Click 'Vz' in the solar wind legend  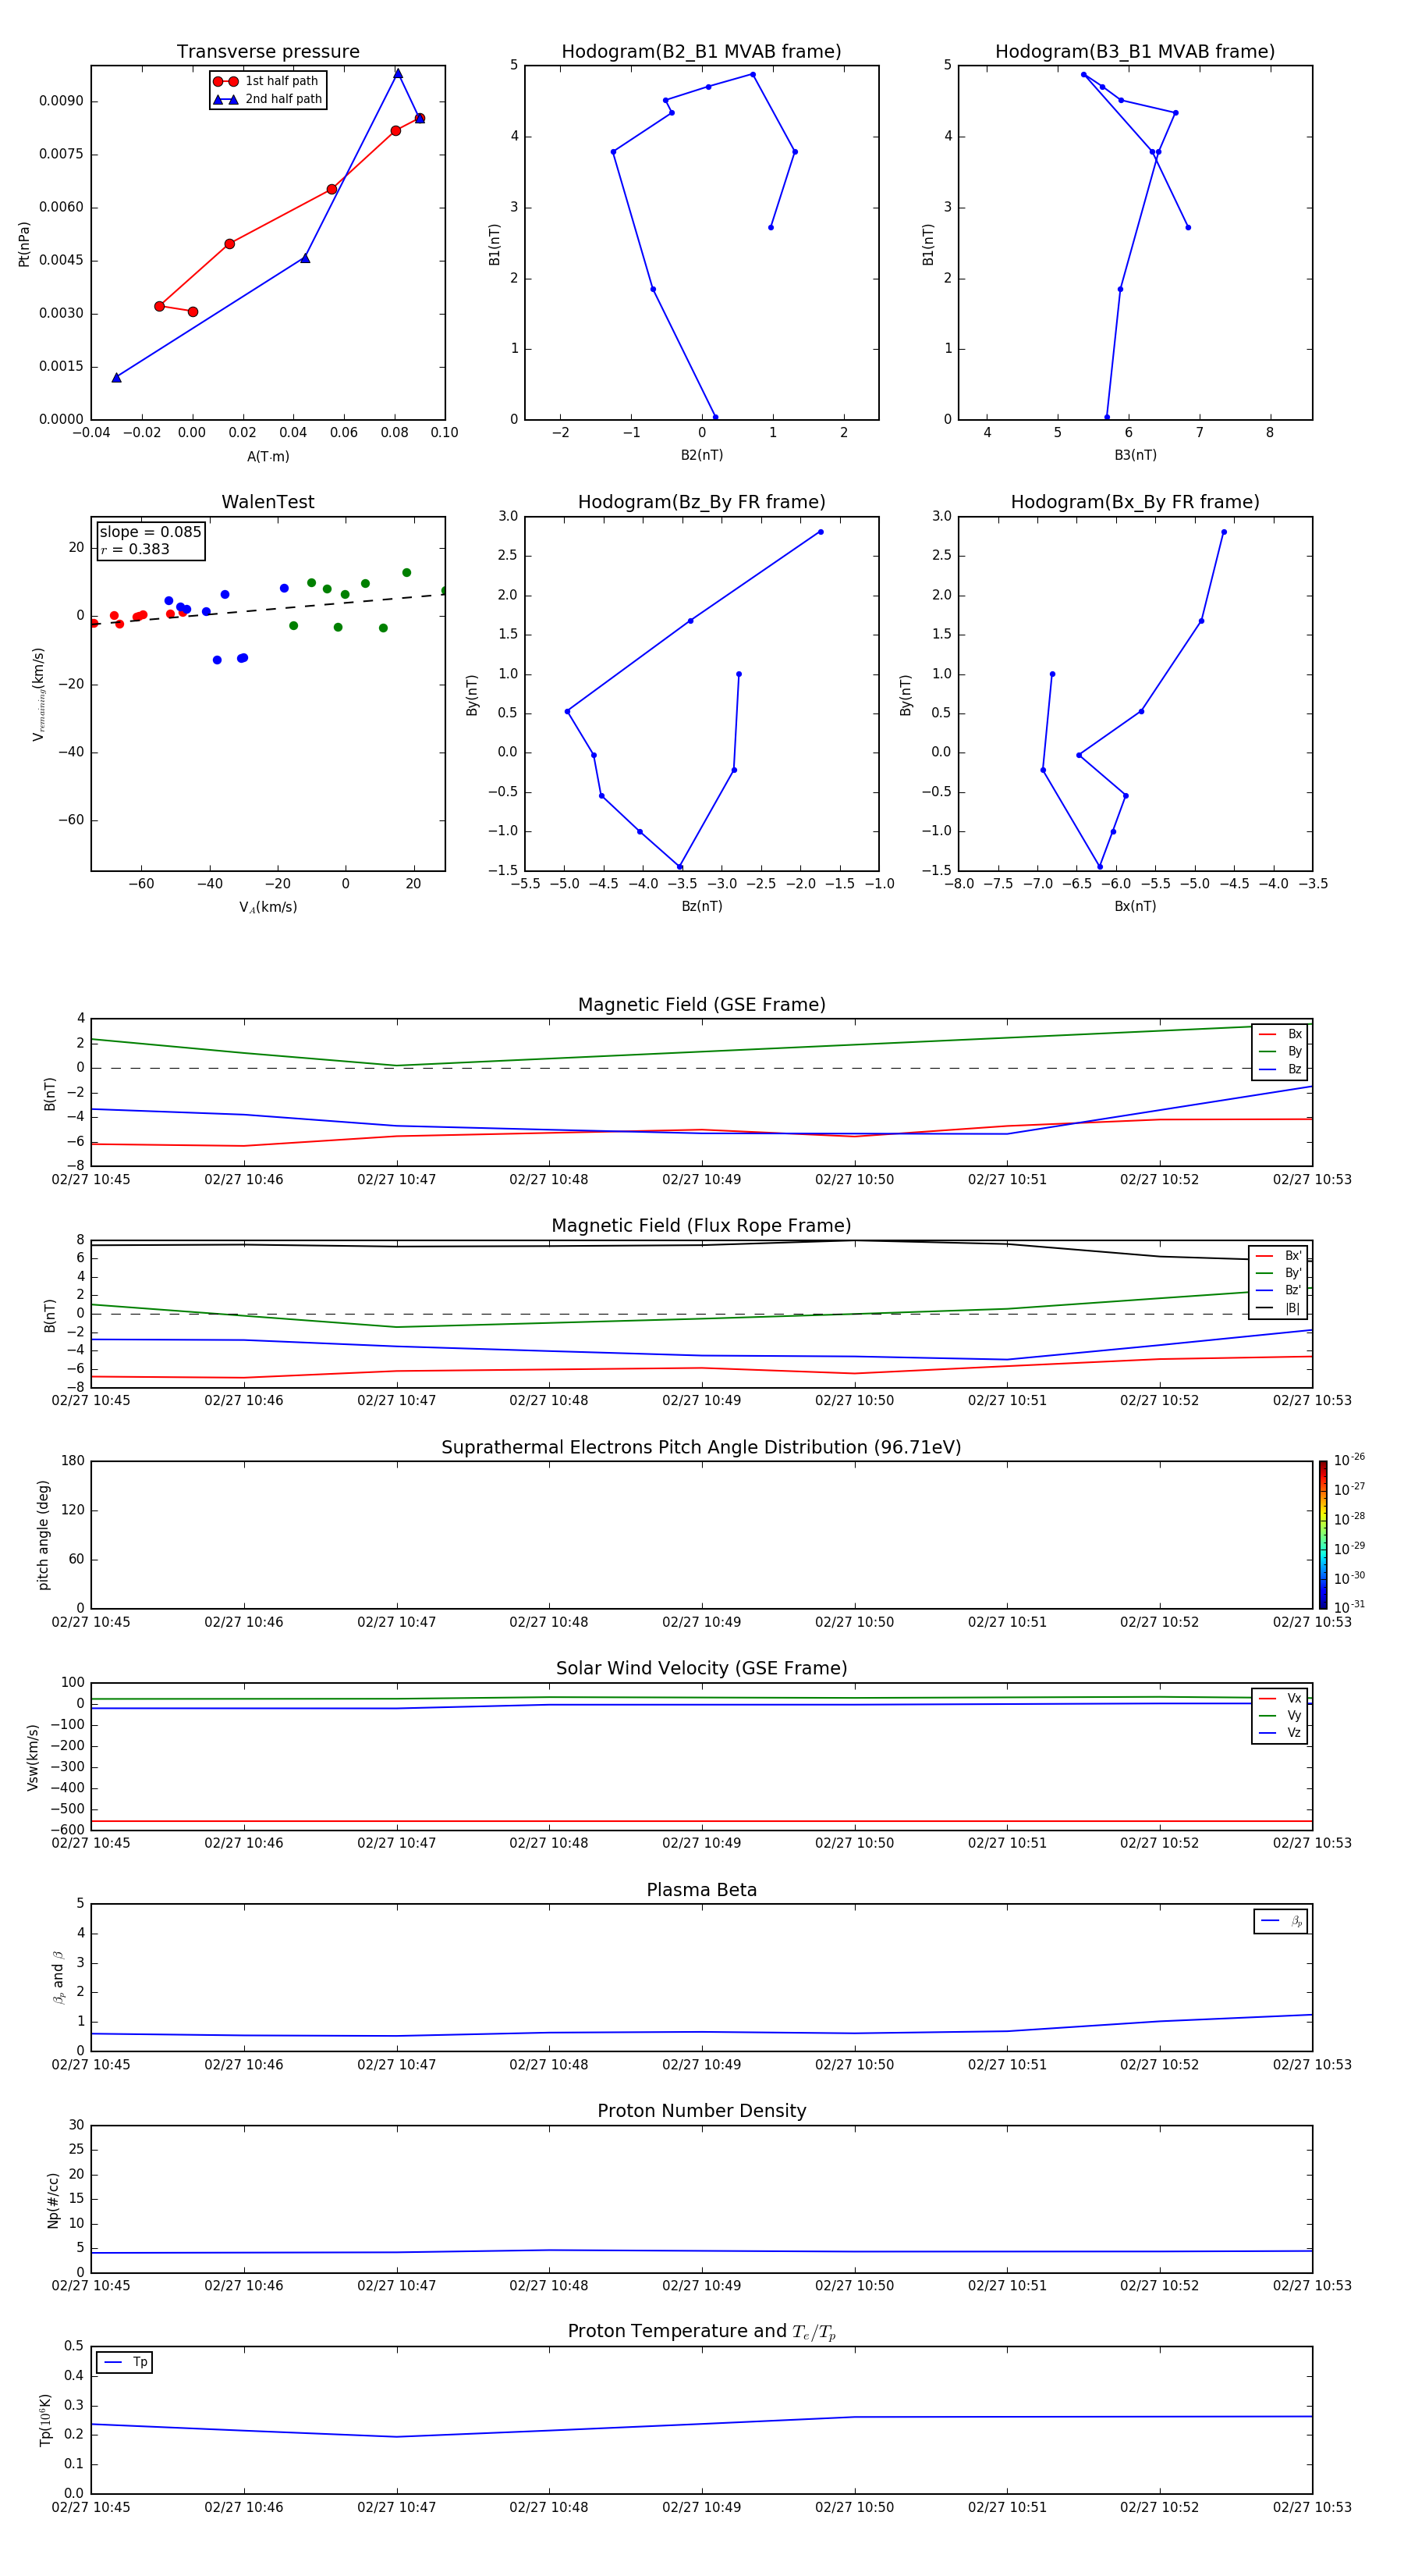1294,1733
